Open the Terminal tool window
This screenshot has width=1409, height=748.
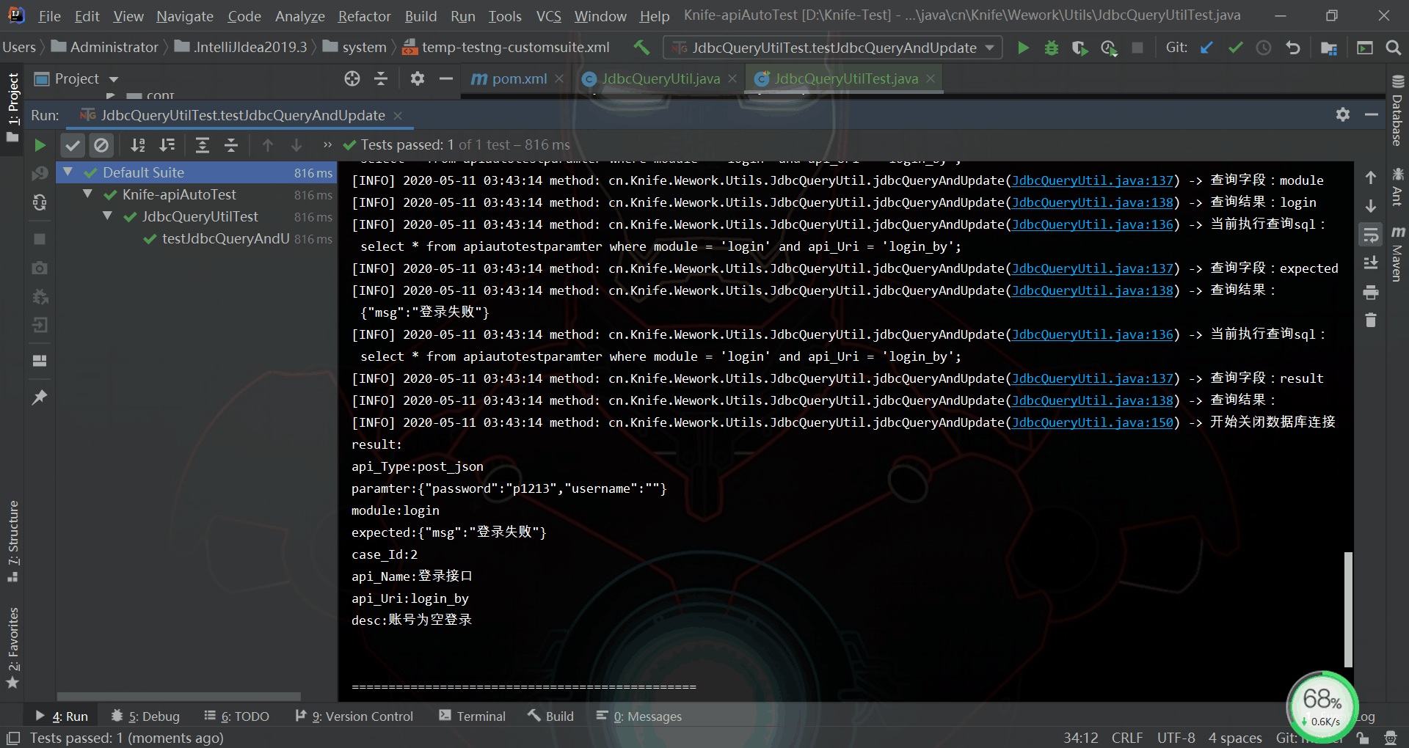[x=473, y=716]
